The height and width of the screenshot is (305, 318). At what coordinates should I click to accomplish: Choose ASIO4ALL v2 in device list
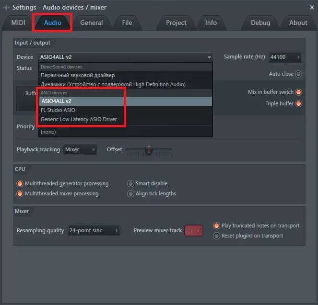point(125,101)
